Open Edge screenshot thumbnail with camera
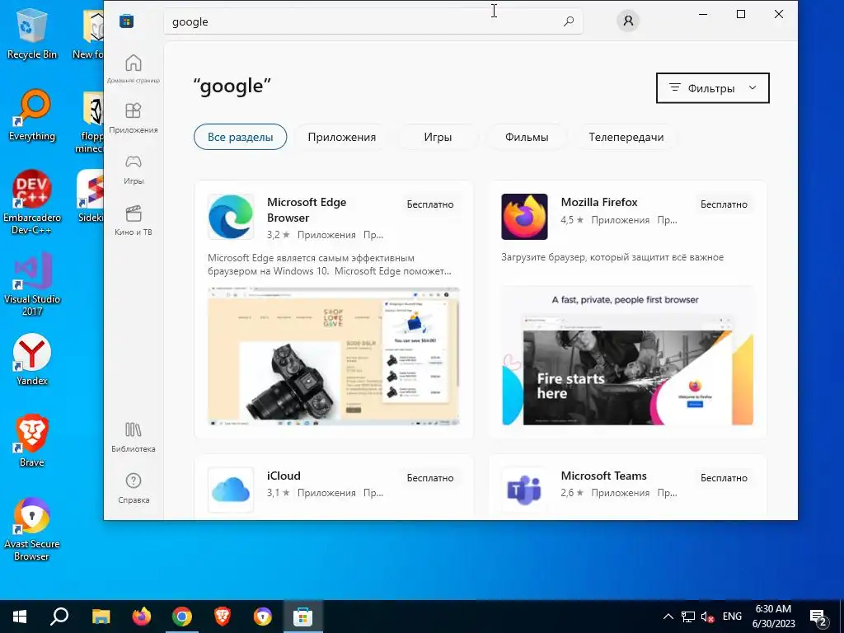This screenshot has width=844, height=633. [x=334, y=356]
